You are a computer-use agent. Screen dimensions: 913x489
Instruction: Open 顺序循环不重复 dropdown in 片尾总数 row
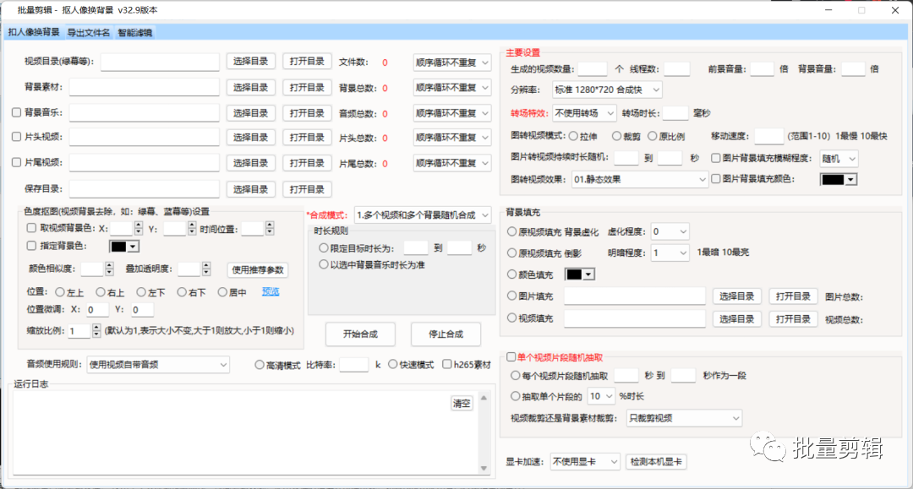(x=451, y=163)
